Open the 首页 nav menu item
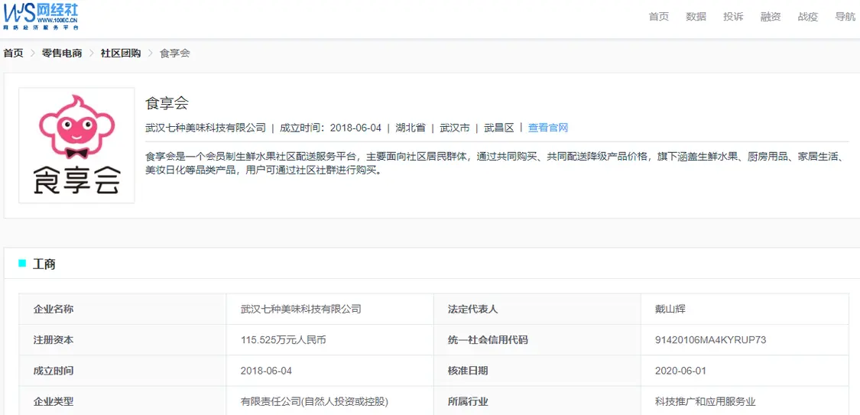The image size is (860, 415). click(659, 17)
